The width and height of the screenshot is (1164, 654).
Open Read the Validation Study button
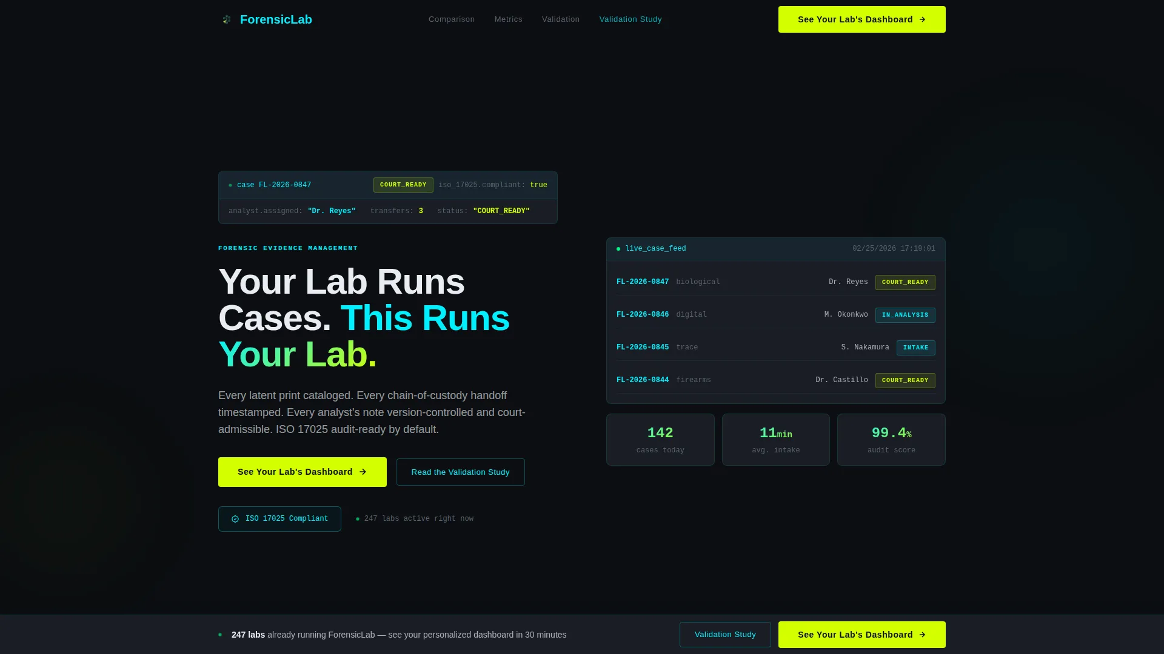[x=460, y=472]
